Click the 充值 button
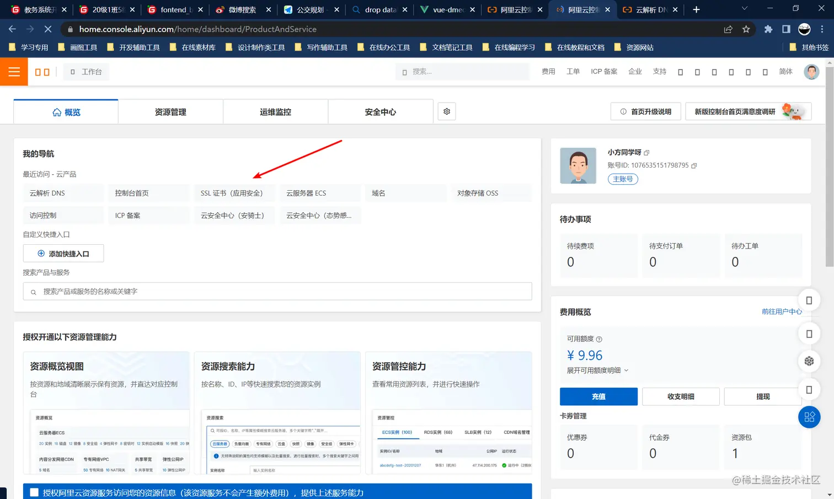This screenshot has height=499, width=834. [598, 396]
